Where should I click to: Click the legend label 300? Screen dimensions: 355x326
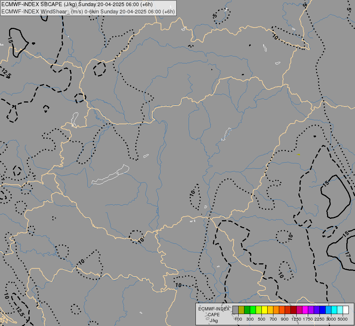(250, 319)
